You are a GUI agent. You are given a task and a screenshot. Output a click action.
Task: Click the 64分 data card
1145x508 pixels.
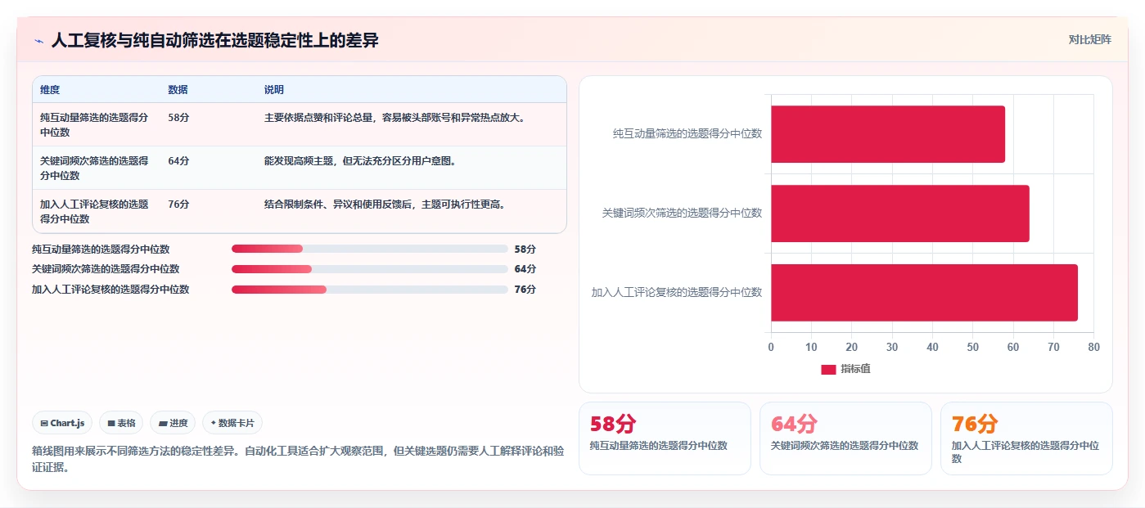click(x=845, y=438)
